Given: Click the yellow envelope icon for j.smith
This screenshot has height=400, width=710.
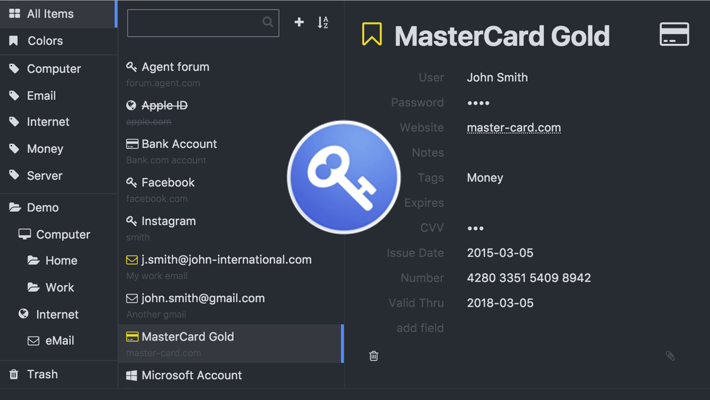Looking at the screenshot, I should [x=132, y=260].
